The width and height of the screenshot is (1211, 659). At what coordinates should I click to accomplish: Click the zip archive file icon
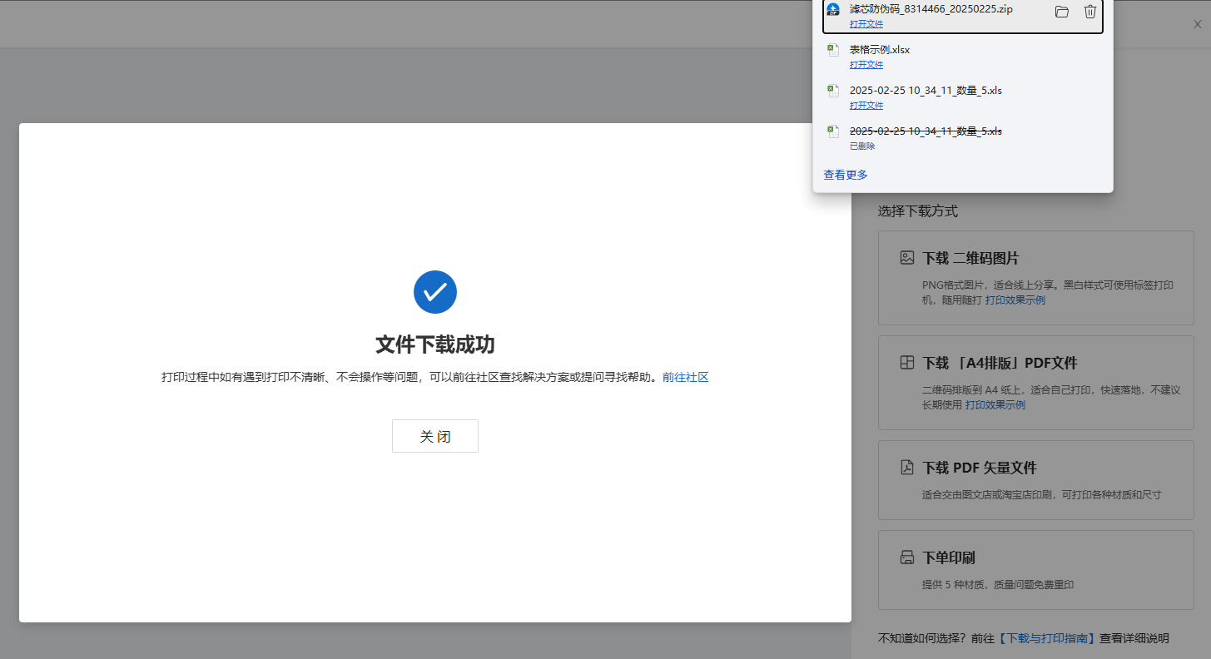tap(833, 10)
